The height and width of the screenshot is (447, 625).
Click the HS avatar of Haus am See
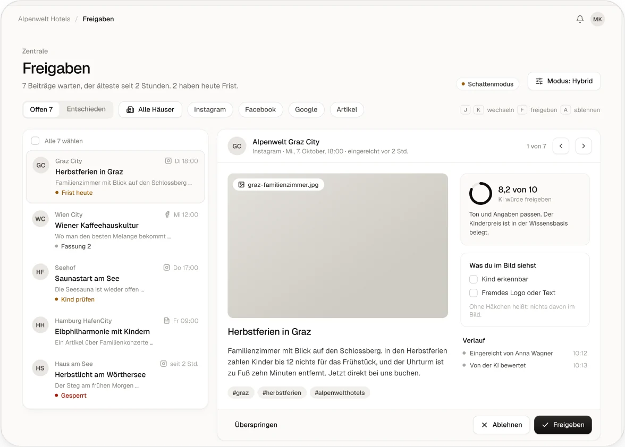(40, 368)
